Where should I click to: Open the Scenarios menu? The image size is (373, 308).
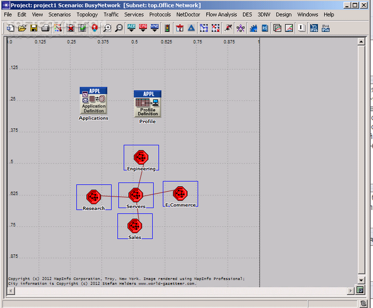60,14
